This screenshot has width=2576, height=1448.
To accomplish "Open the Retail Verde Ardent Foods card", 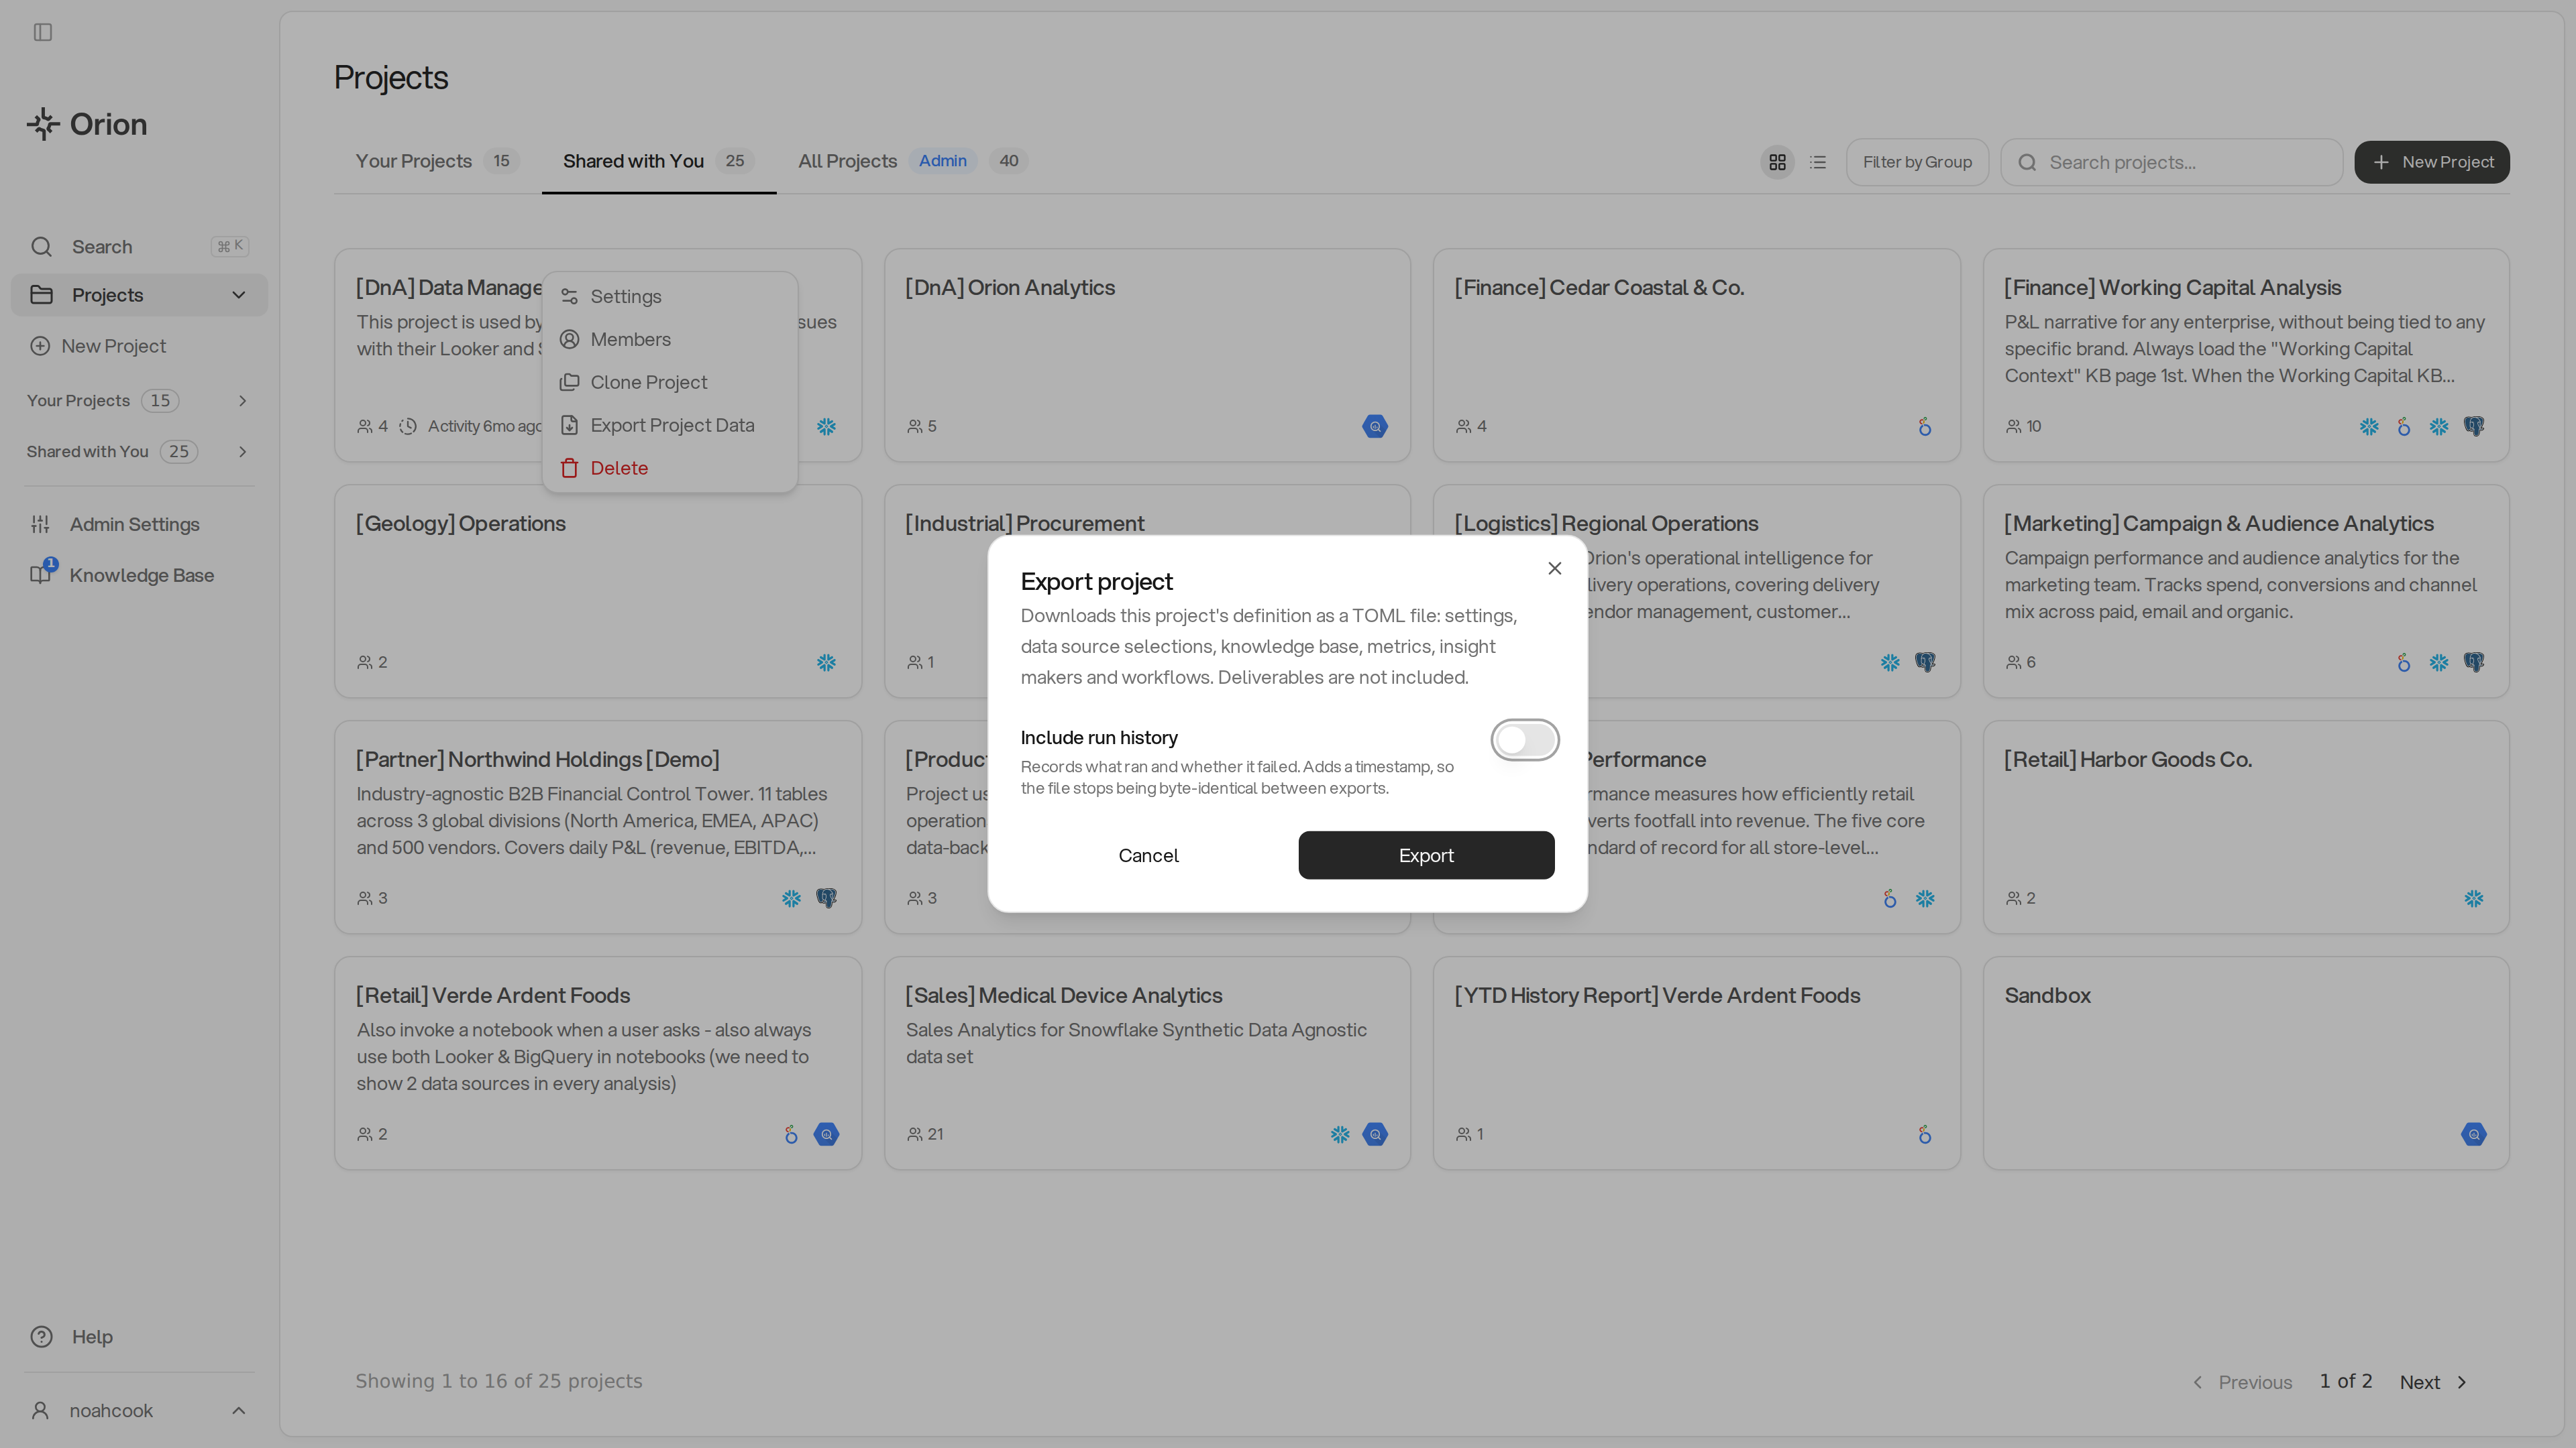I will [598, 1063].
